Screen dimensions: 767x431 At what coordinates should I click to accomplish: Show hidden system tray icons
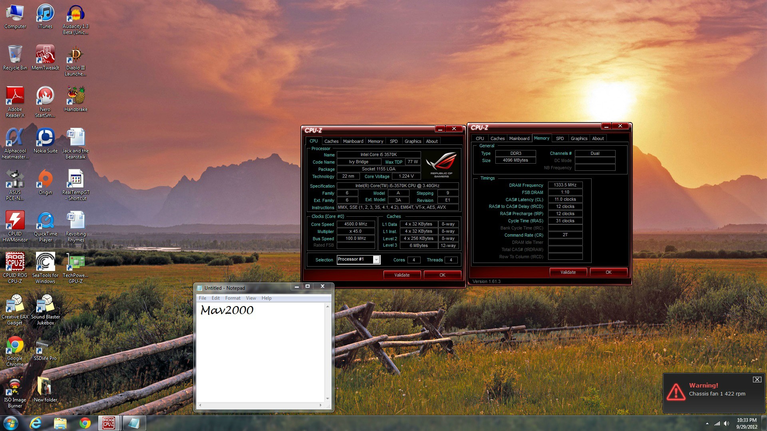tap(707, 423)
